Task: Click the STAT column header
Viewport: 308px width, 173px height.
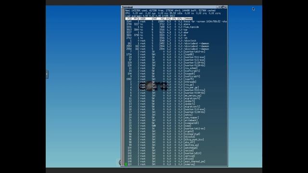Action: click(x=154, y=19)
